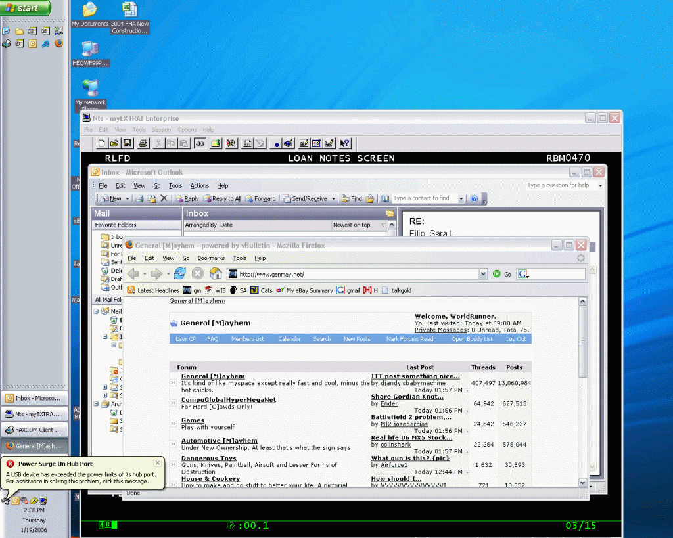Click the hammer settings icon in myEXTRA toolbar
Viewport: 673px width, 538px height.
[x=231, y=143]
